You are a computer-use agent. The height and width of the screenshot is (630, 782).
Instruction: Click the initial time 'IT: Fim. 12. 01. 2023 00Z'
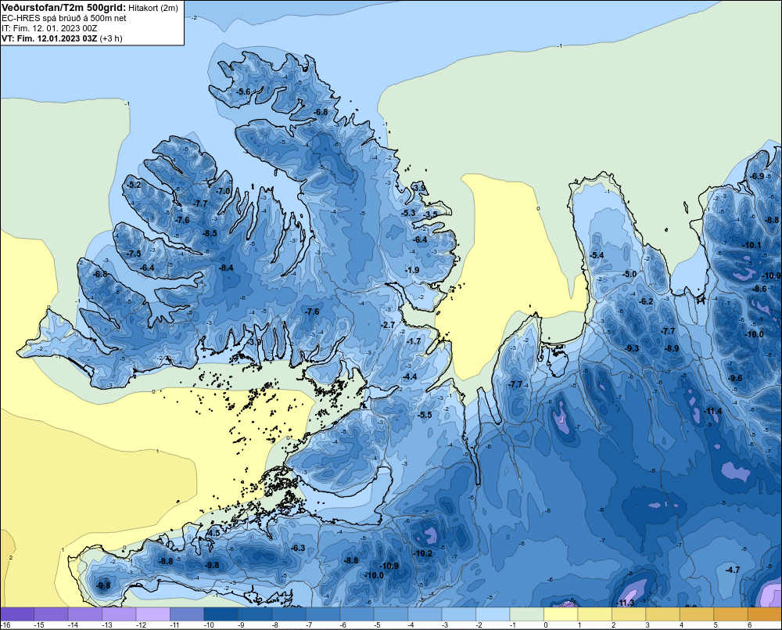coord(48,28)
